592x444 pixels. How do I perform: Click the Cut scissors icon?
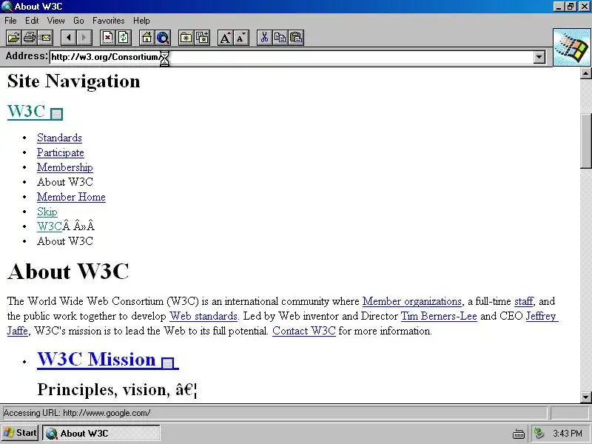[x=265, y=38]
